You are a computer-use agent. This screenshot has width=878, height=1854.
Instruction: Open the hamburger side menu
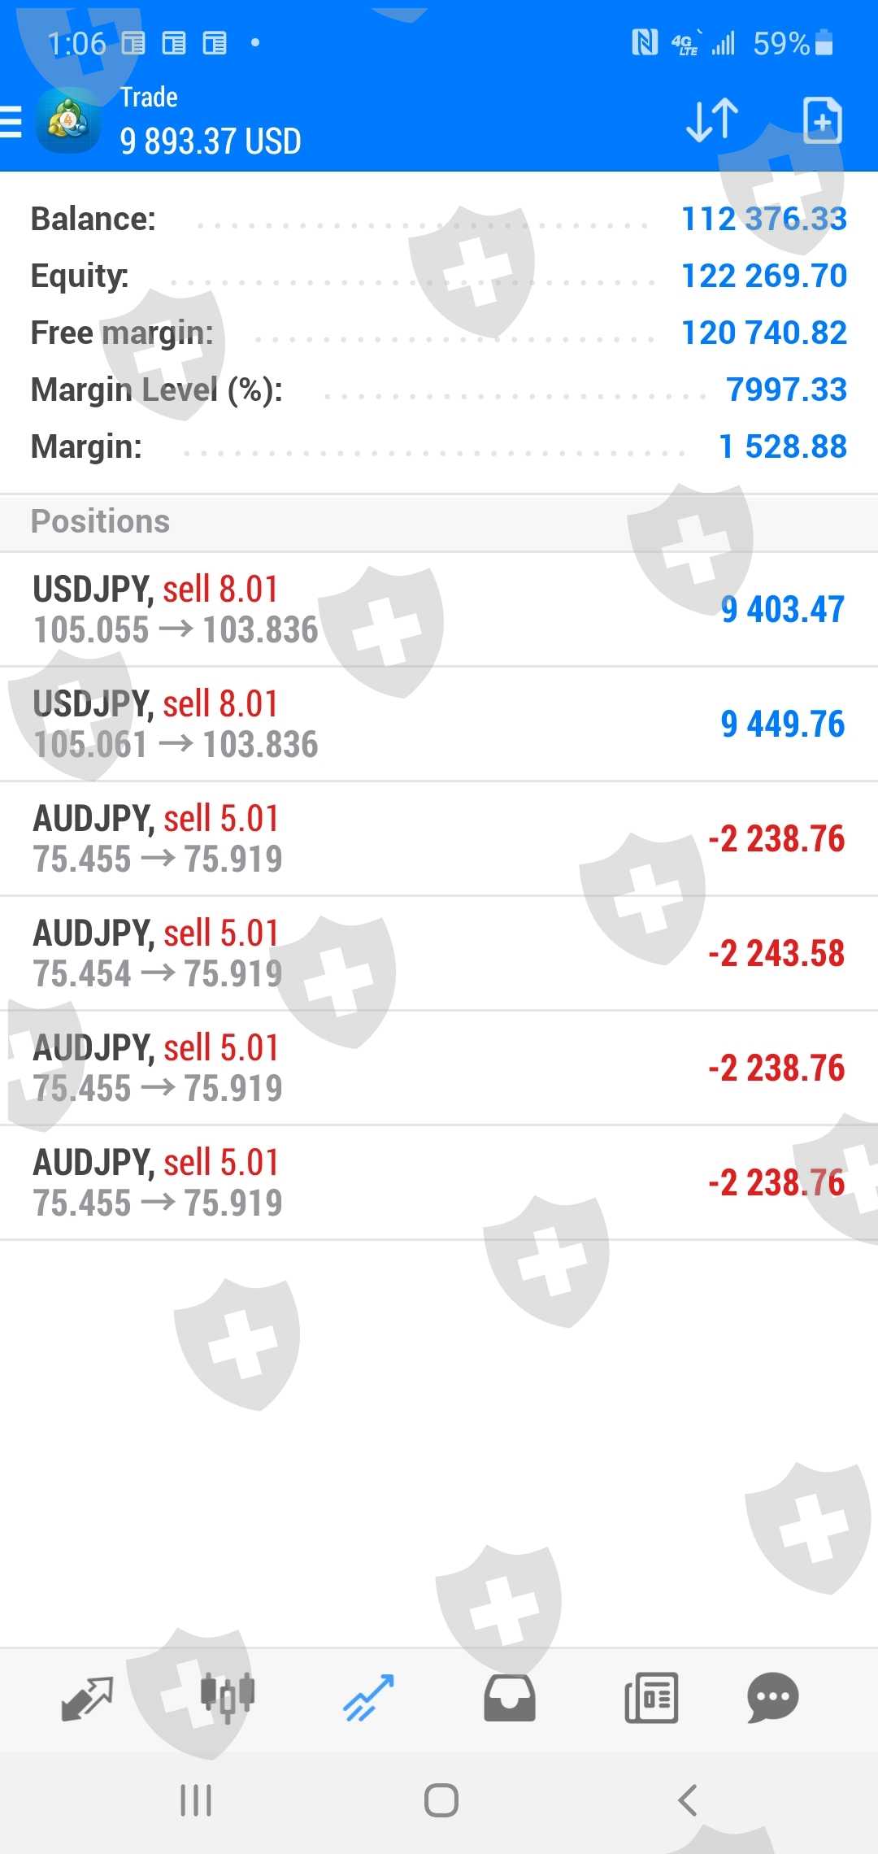11,122
